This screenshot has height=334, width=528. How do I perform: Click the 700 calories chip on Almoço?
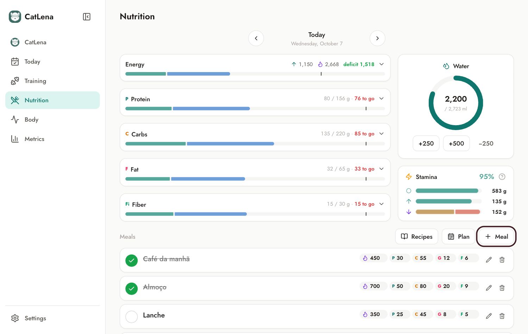pyautogui.click(x=373, y=286)
